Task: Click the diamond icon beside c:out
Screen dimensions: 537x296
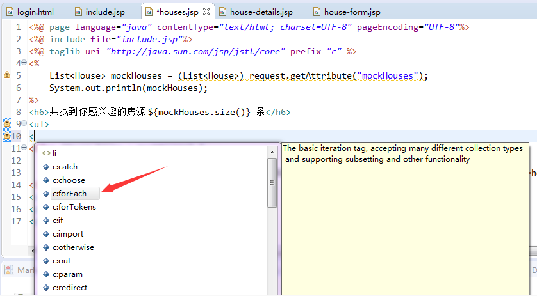Action: point(46,261)
